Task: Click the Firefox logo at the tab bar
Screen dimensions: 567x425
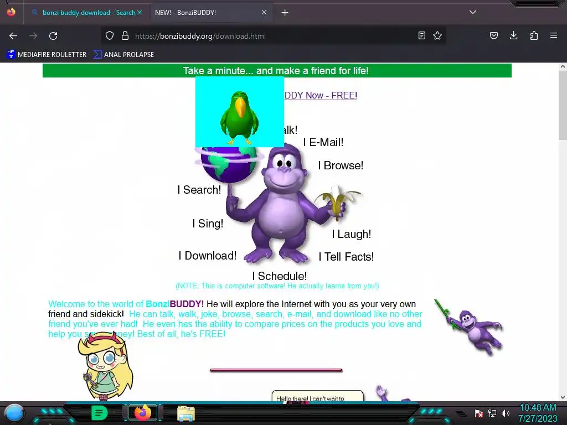Action: point(11,12)
